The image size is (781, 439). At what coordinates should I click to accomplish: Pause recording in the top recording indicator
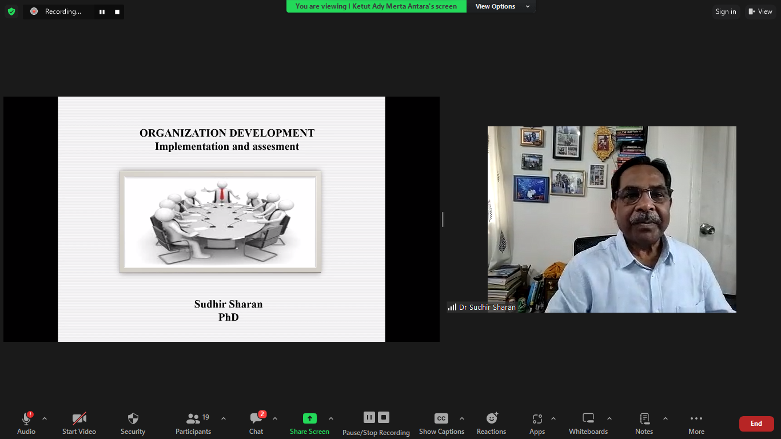(102, 11)
